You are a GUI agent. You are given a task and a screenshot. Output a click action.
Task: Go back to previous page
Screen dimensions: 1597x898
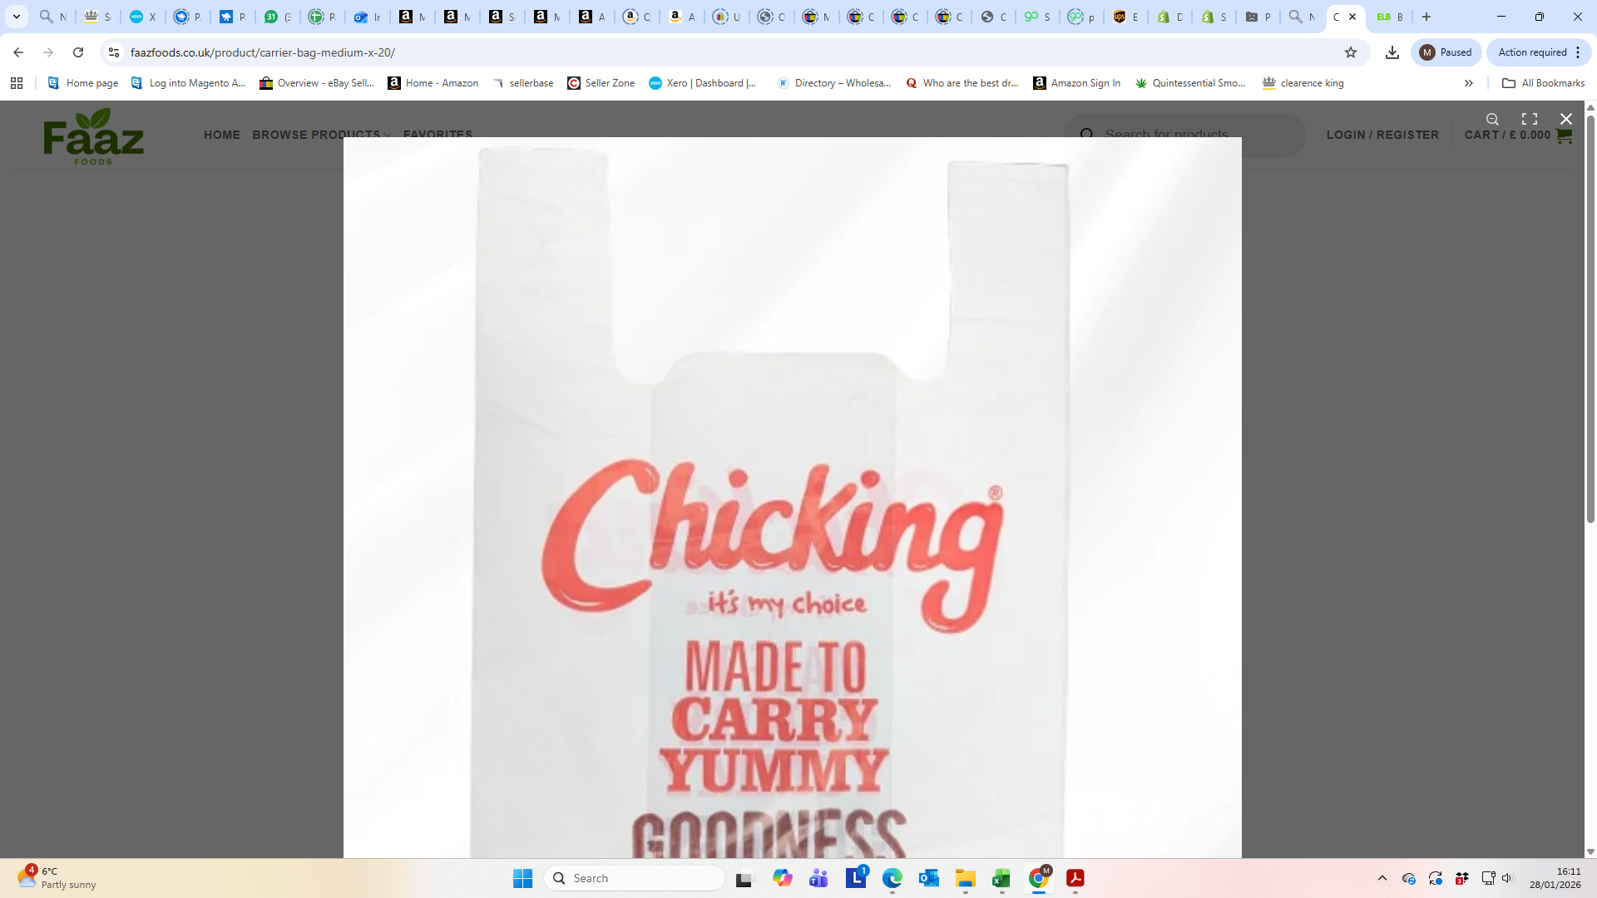coord(18,52)
